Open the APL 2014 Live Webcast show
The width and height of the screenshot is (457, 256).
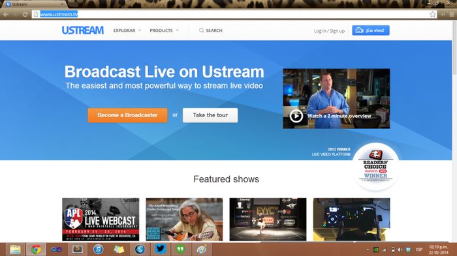click(x=101, y=220)
